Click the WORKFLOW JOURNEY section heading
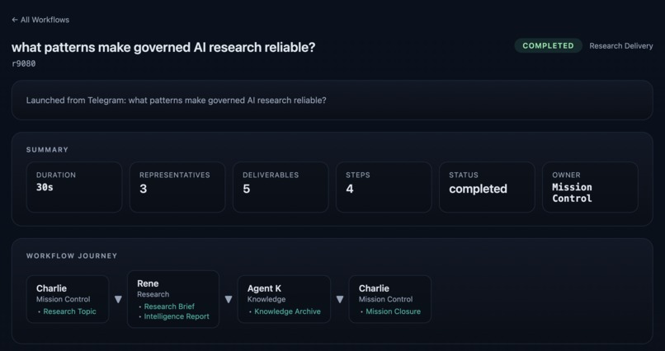The image size is (665, 351). (72, 255)
